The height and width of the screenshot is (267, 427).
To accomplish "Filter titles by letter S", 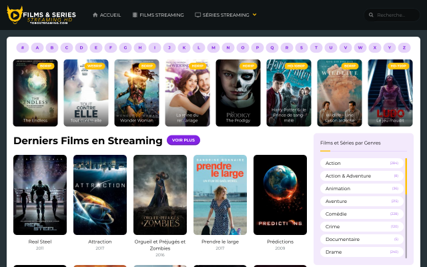I will click(x=302, y=47).
